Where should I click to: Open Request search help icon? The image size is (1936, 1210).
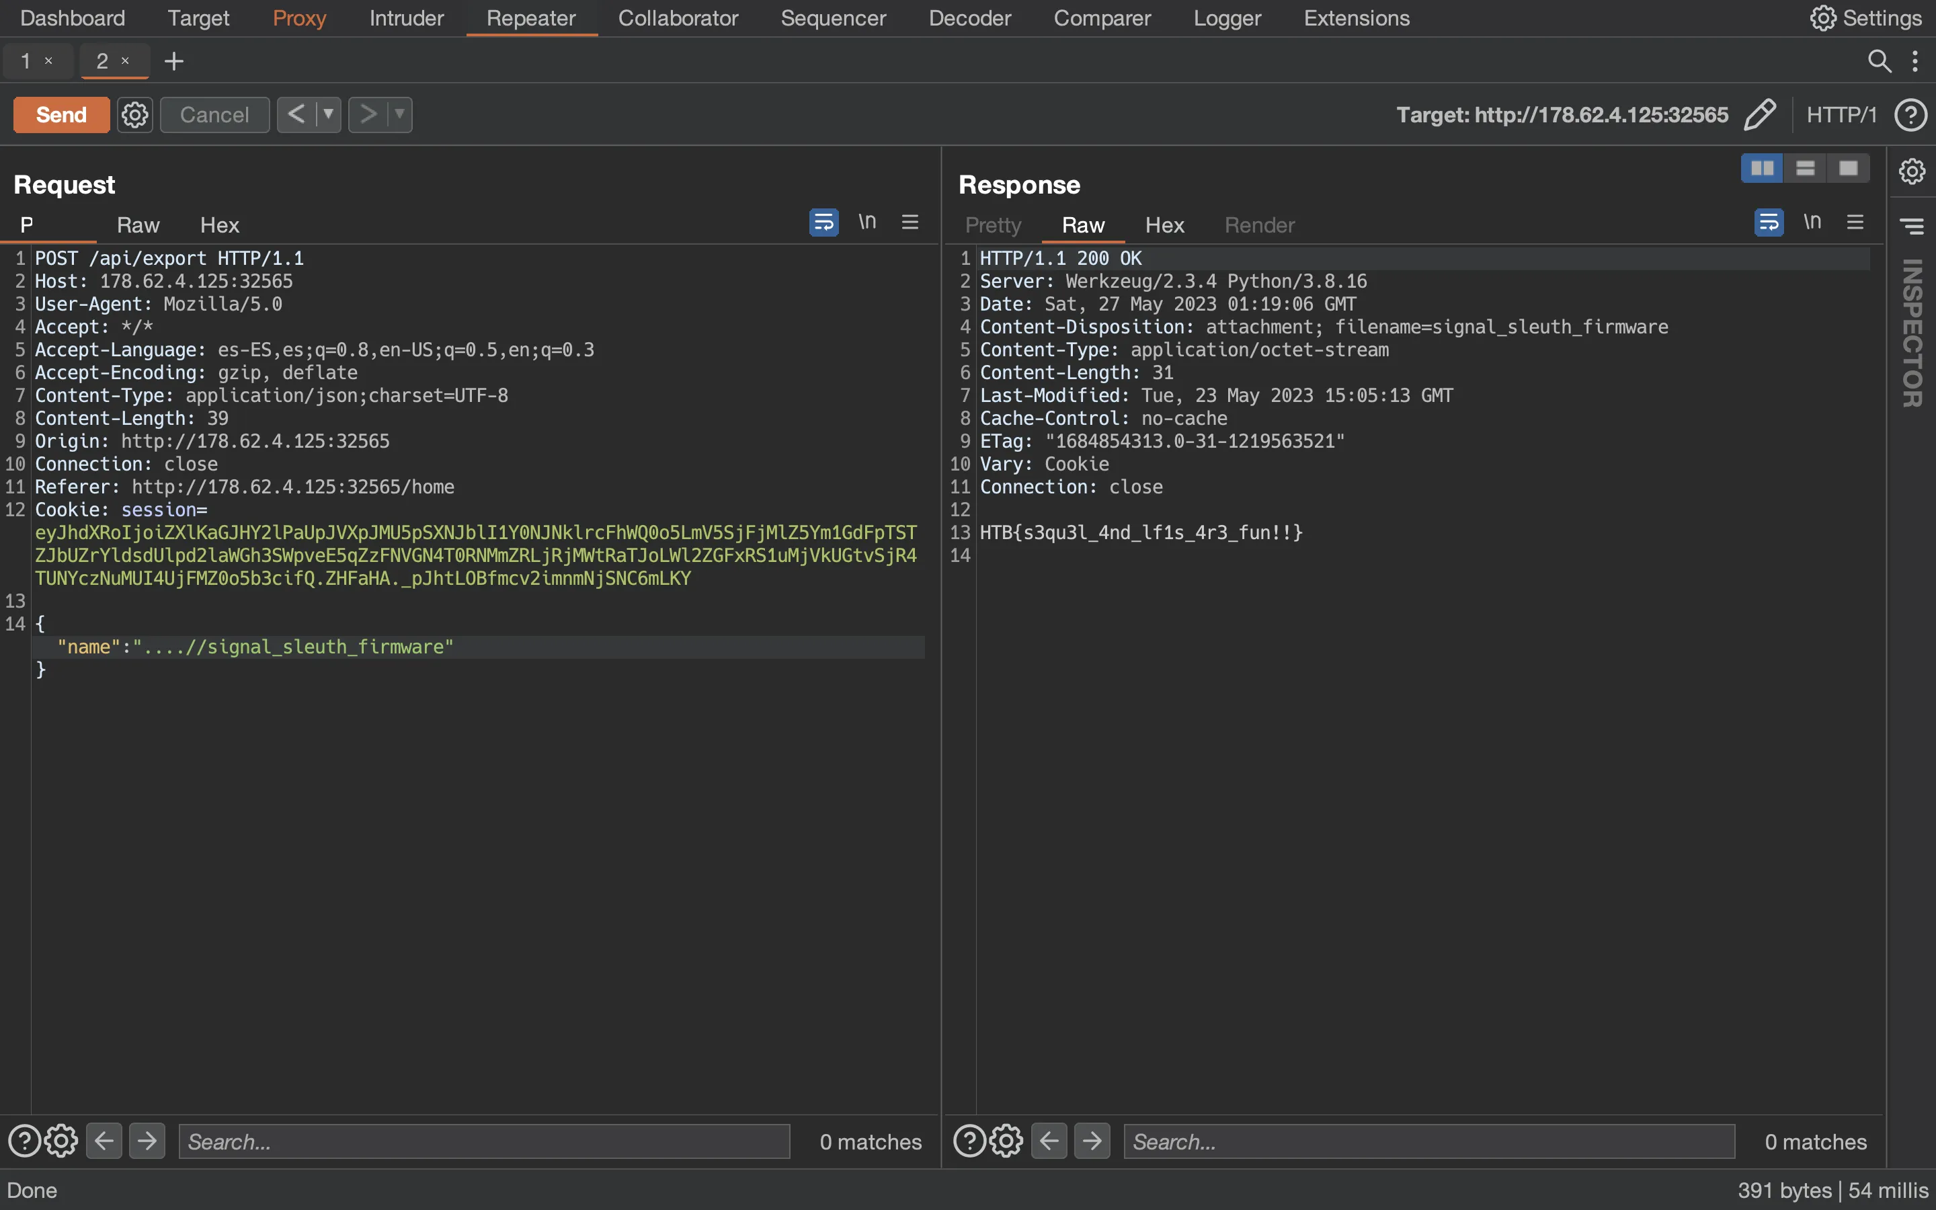[24, 1141]
